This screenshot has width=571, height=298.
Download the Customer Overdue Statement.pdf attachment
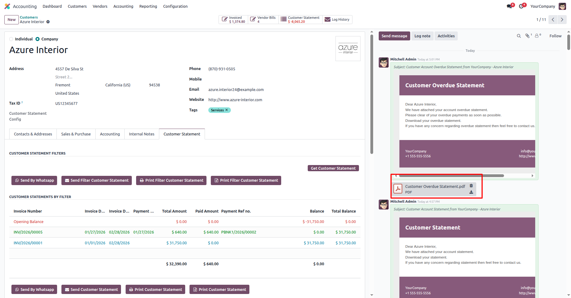[x=471, y=192]
